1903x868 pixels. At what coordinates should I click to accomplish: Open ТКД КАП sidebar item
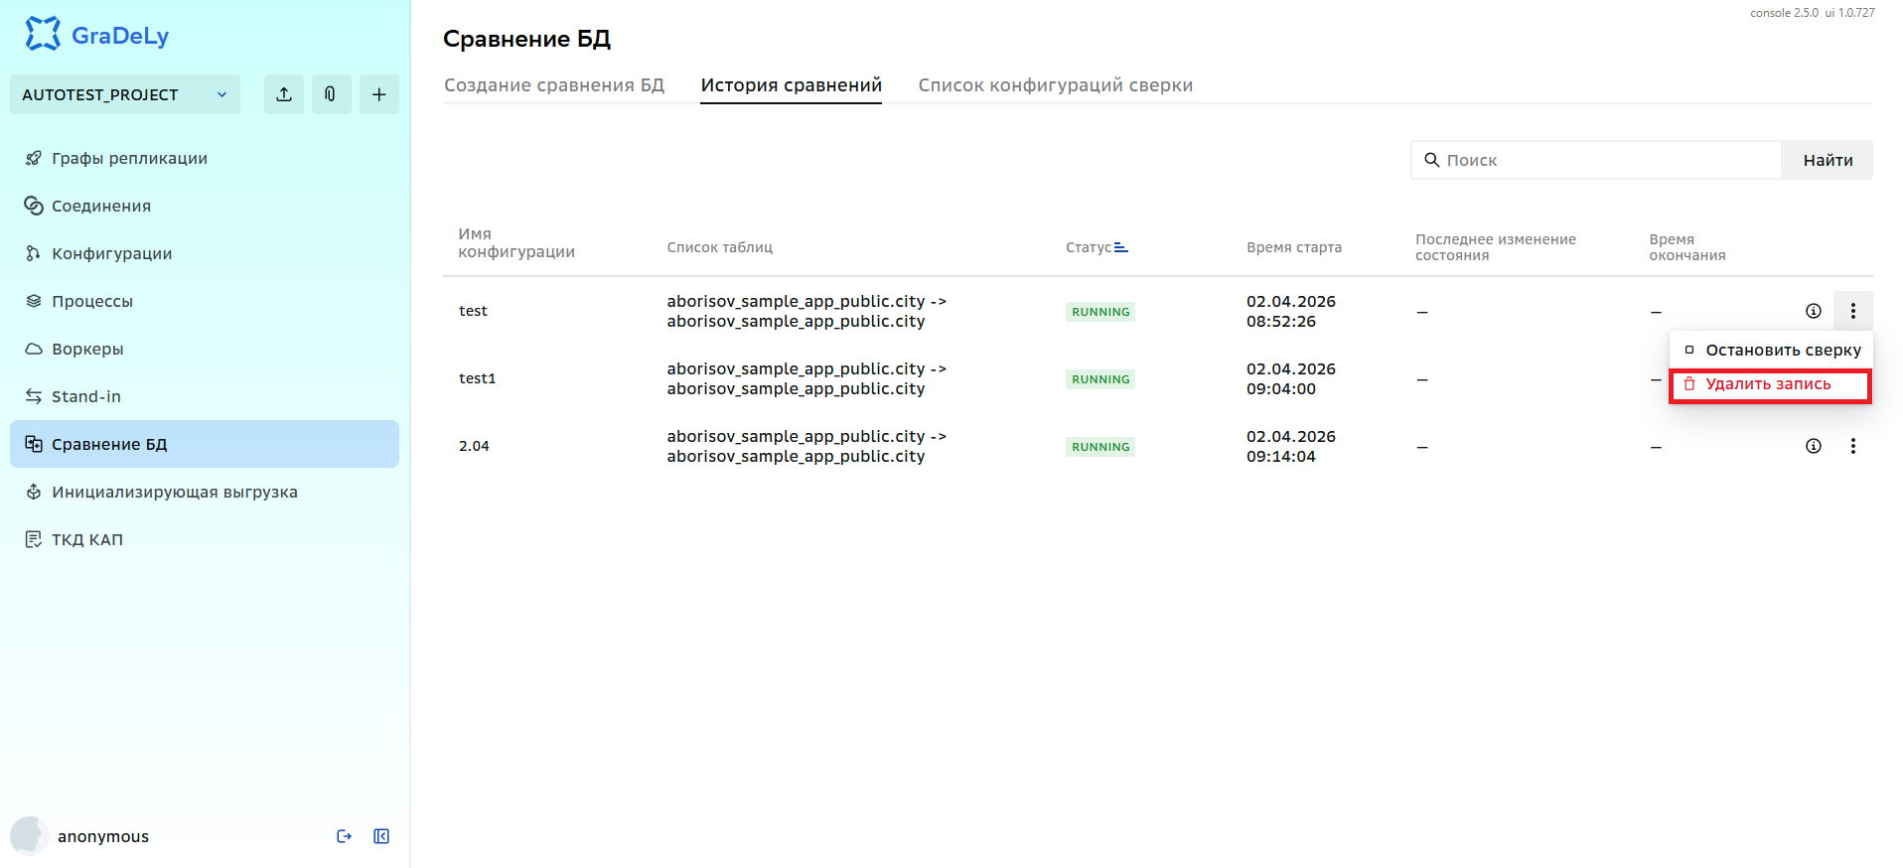(205, 539)
